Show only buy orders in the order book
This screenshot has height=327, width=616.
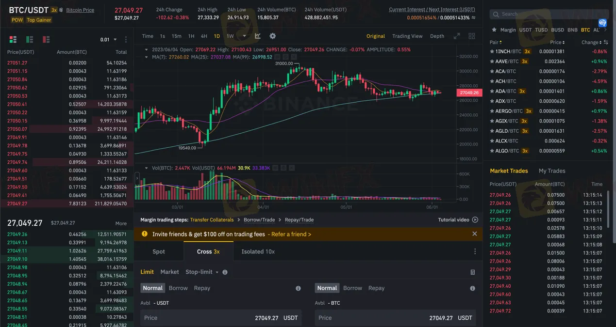click(x=29, y=39)
